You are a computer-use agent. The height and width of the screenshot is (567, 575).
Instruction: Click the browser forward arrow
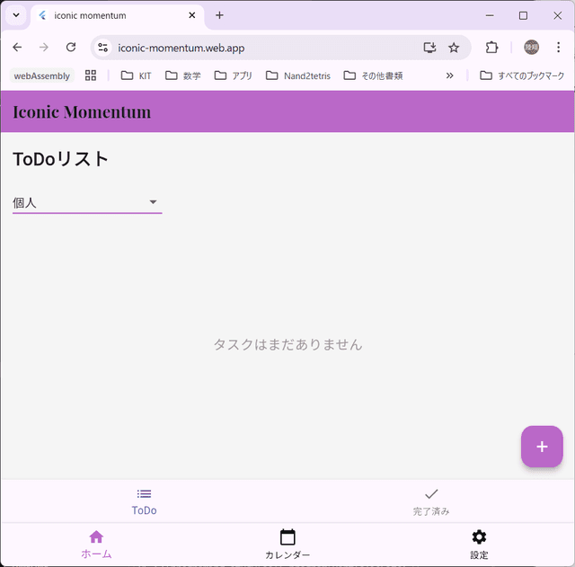point(44,48)
